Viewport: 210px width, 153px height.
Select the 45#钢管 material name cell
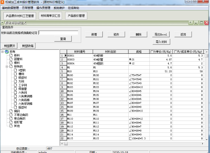click(x=111, y=59)
